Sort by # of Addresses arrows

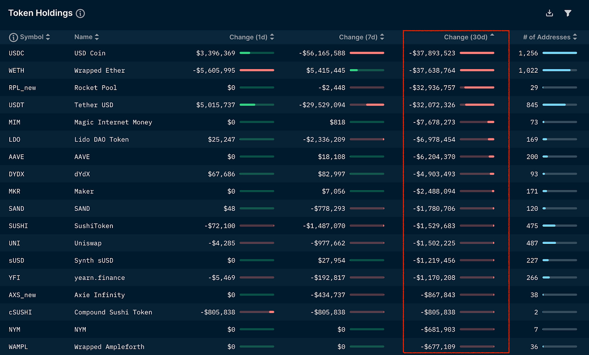pos(575,37)
